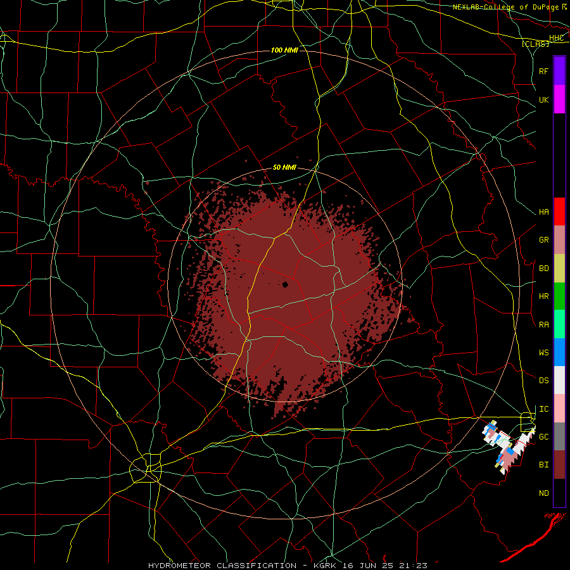Click the HR green legend swatch
Screen dimensions: 570x570
click(x=559, y=296)
